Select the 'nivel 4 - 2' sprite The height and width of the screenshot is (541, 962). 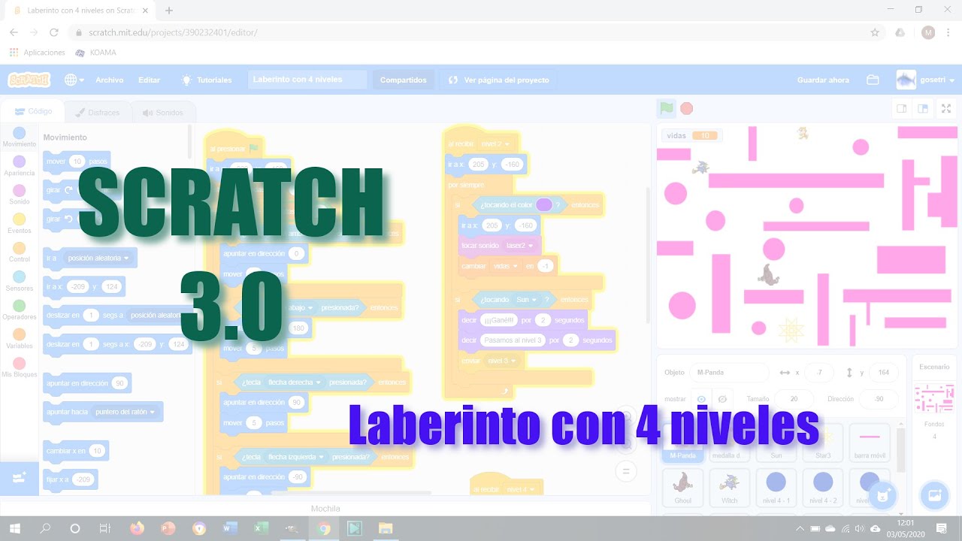[823, 488]
